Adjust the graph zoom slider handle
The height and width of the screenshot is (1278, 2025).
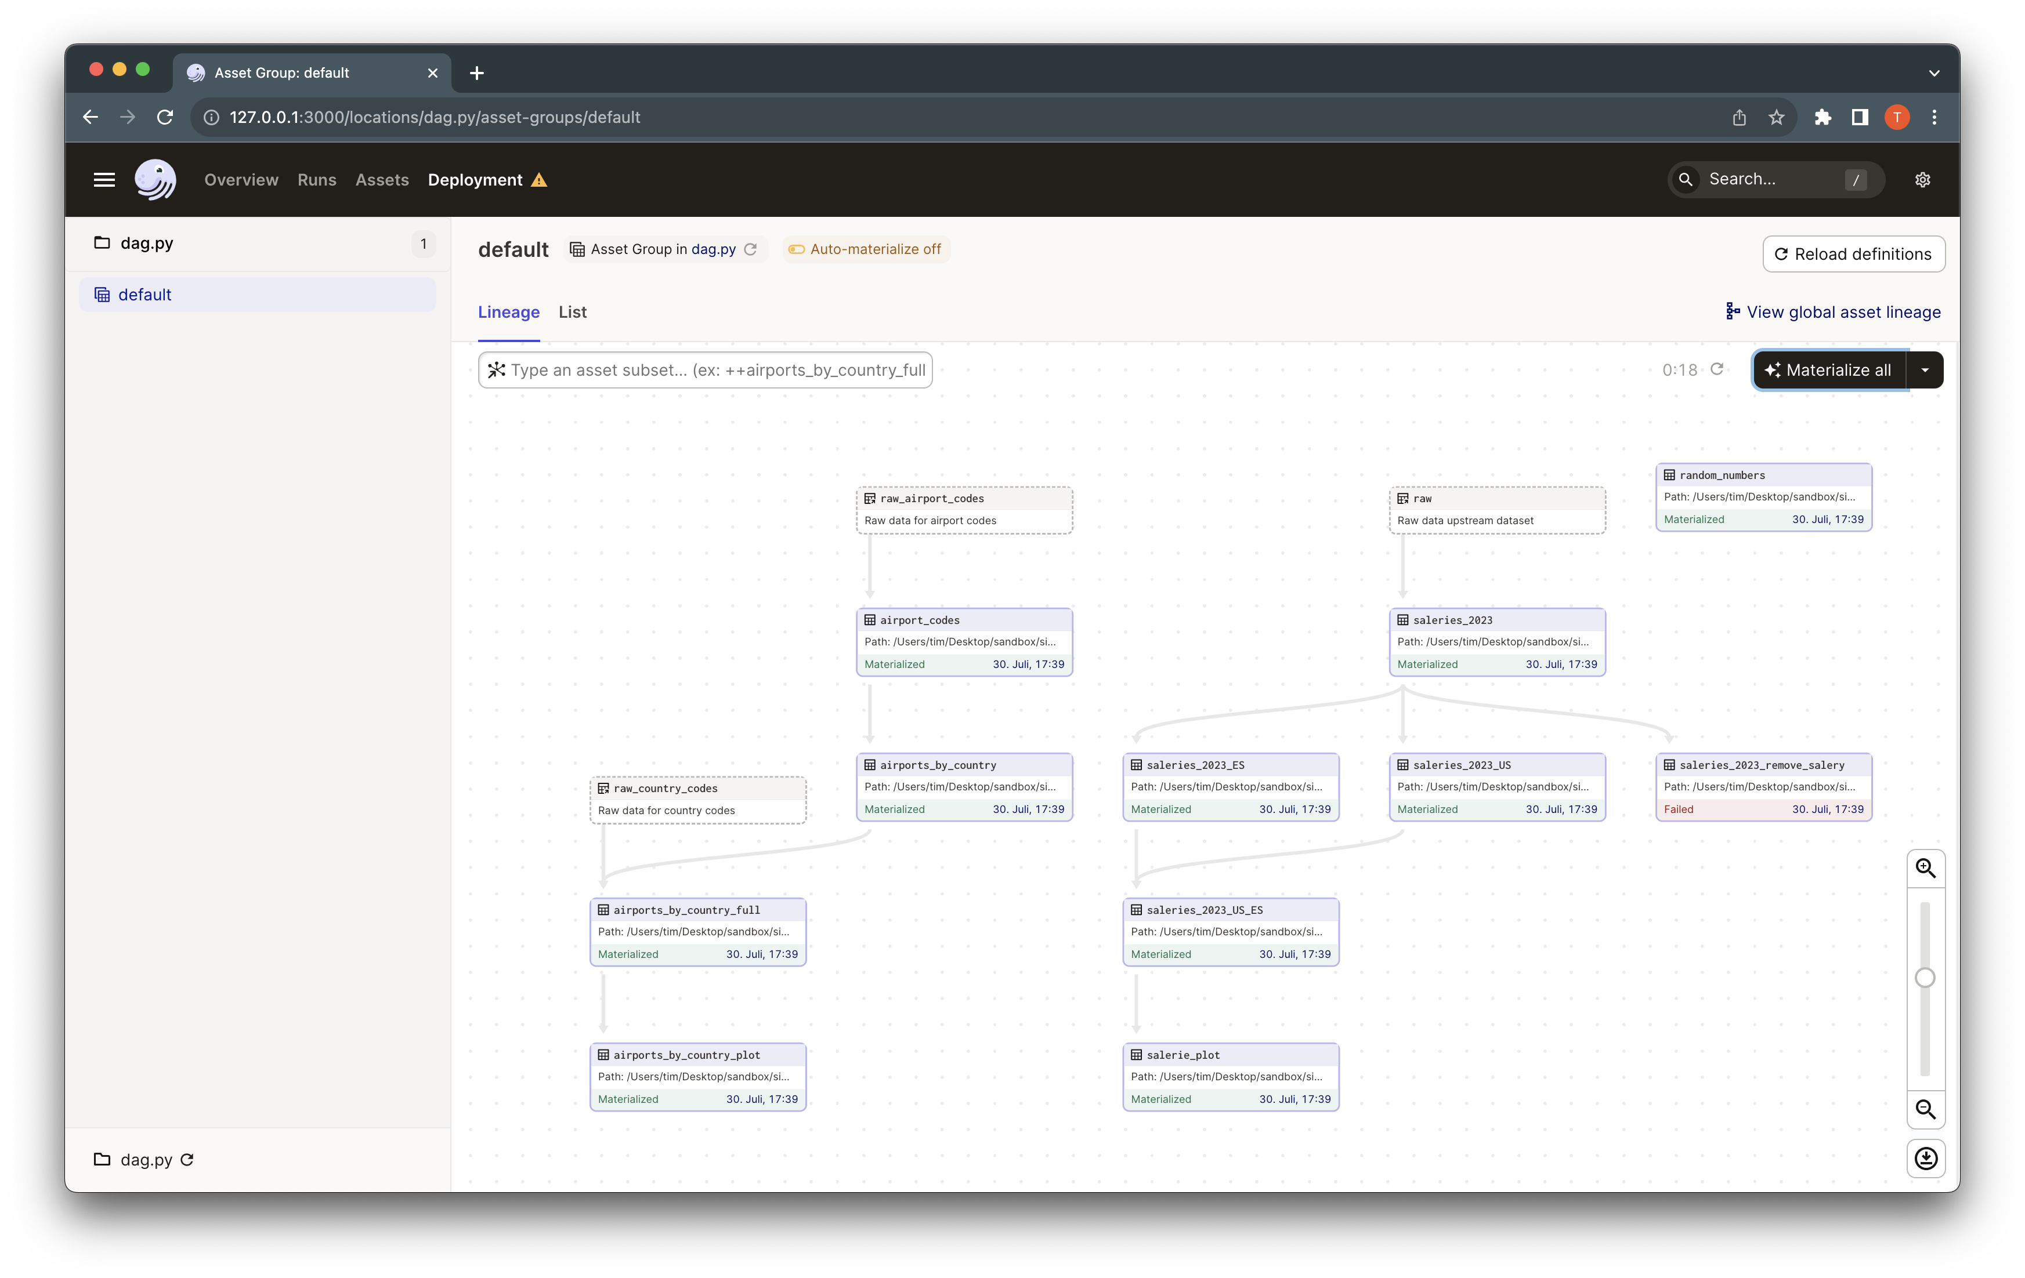(1926, 977)
